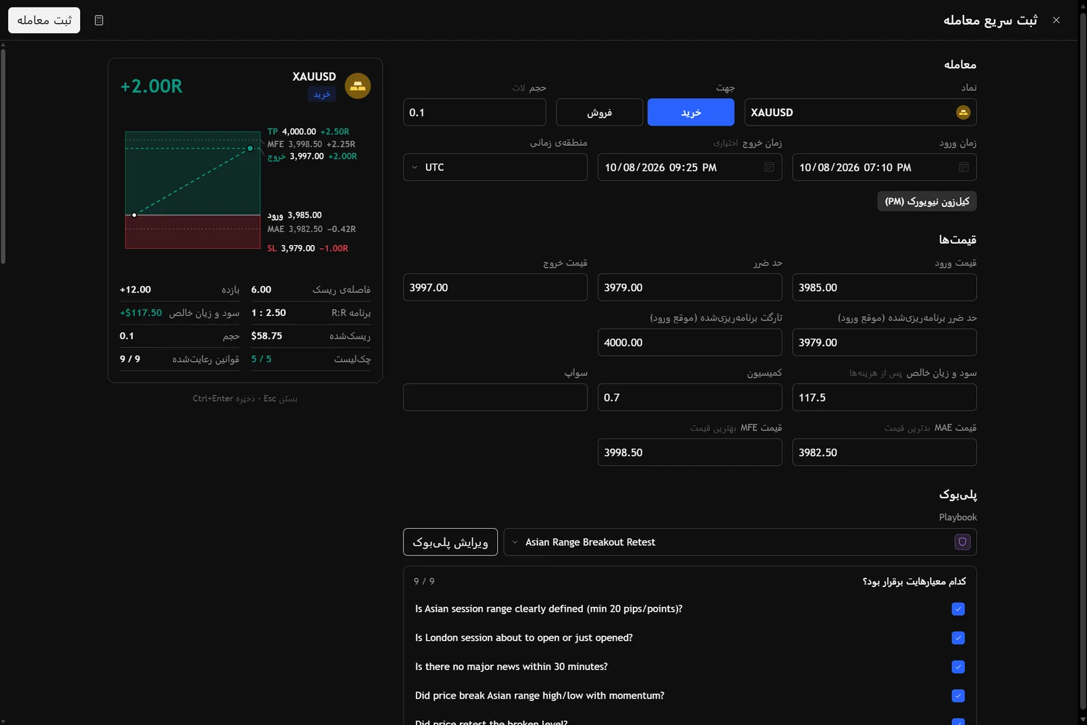Uncheck no major news within 30 minutes
Screen dimensions: 1087x725
(958, 667)
